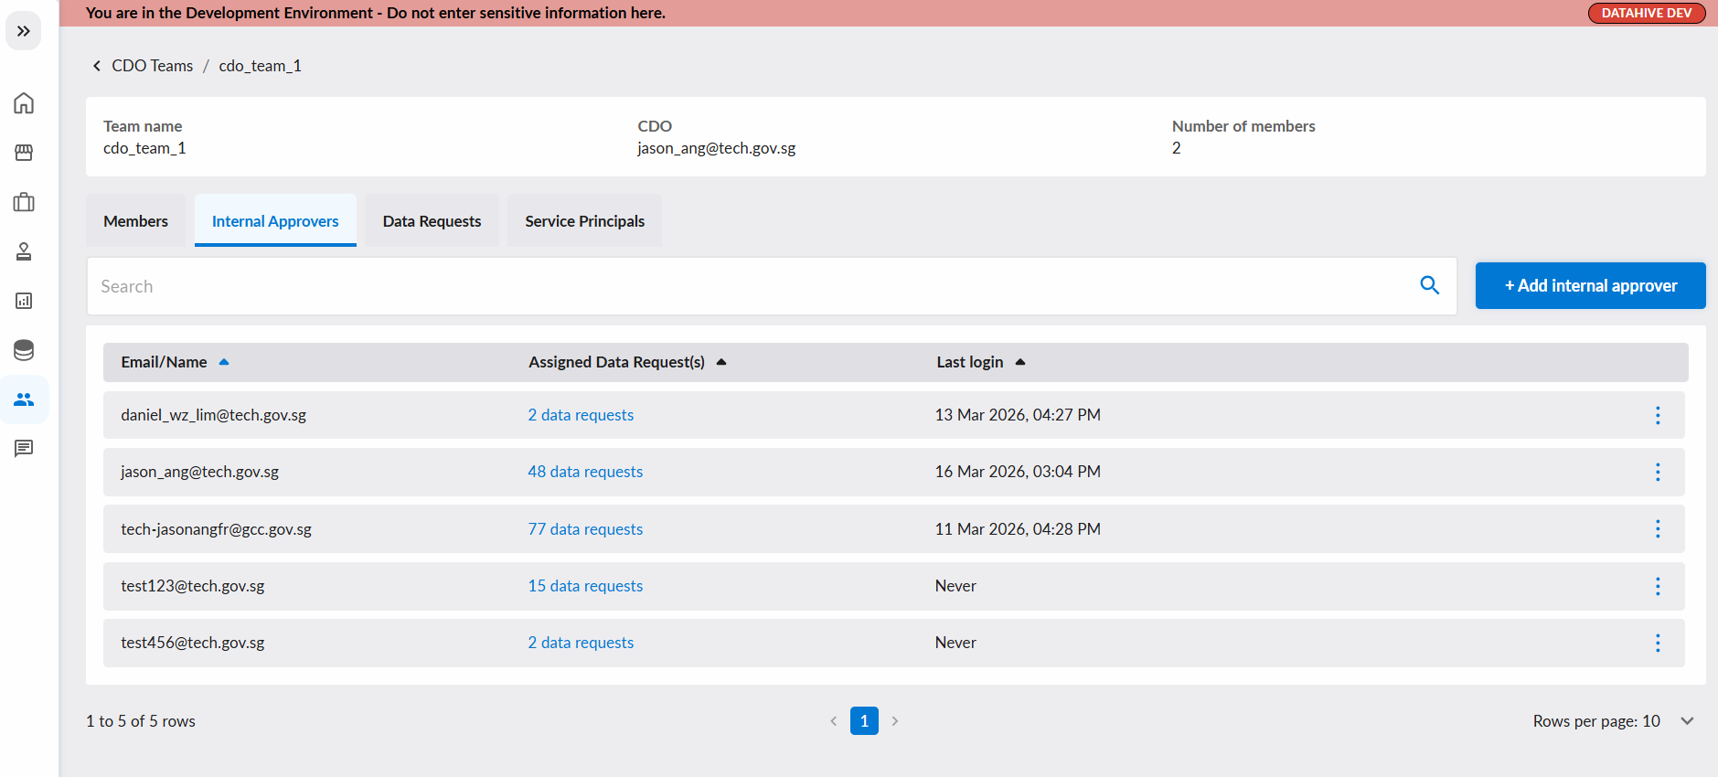Open options menu for tech-jasonangfr@gcc.gov.sg
This screenshot has width=1718, height=777.
pos(1658,529)
